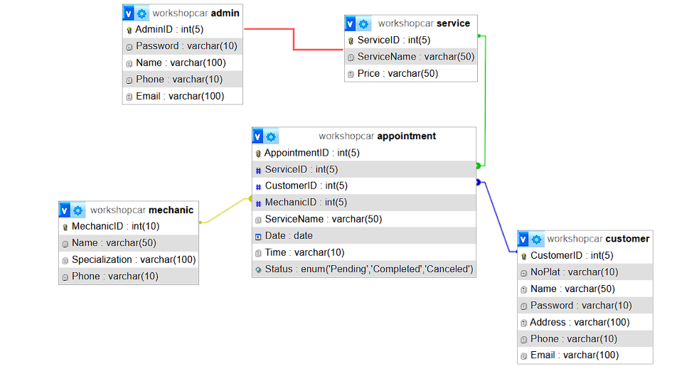Select 'AppointmentID : int(5)' row

(x=364, y=153)
